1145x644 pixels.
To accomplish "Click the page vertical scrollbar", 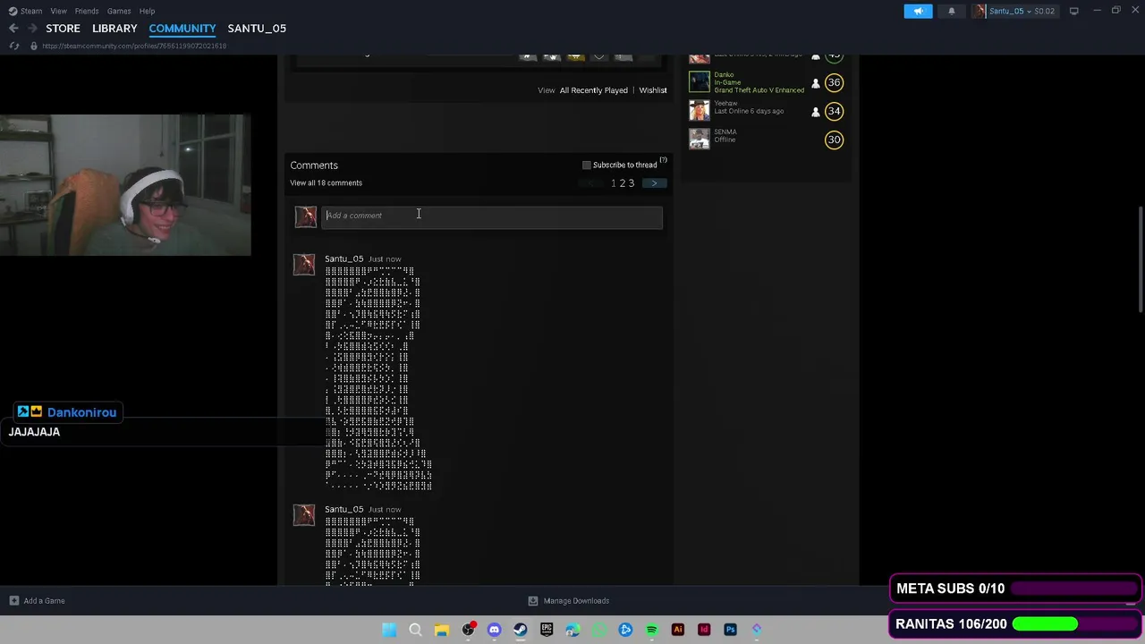I will click(x=1140, y=259).
